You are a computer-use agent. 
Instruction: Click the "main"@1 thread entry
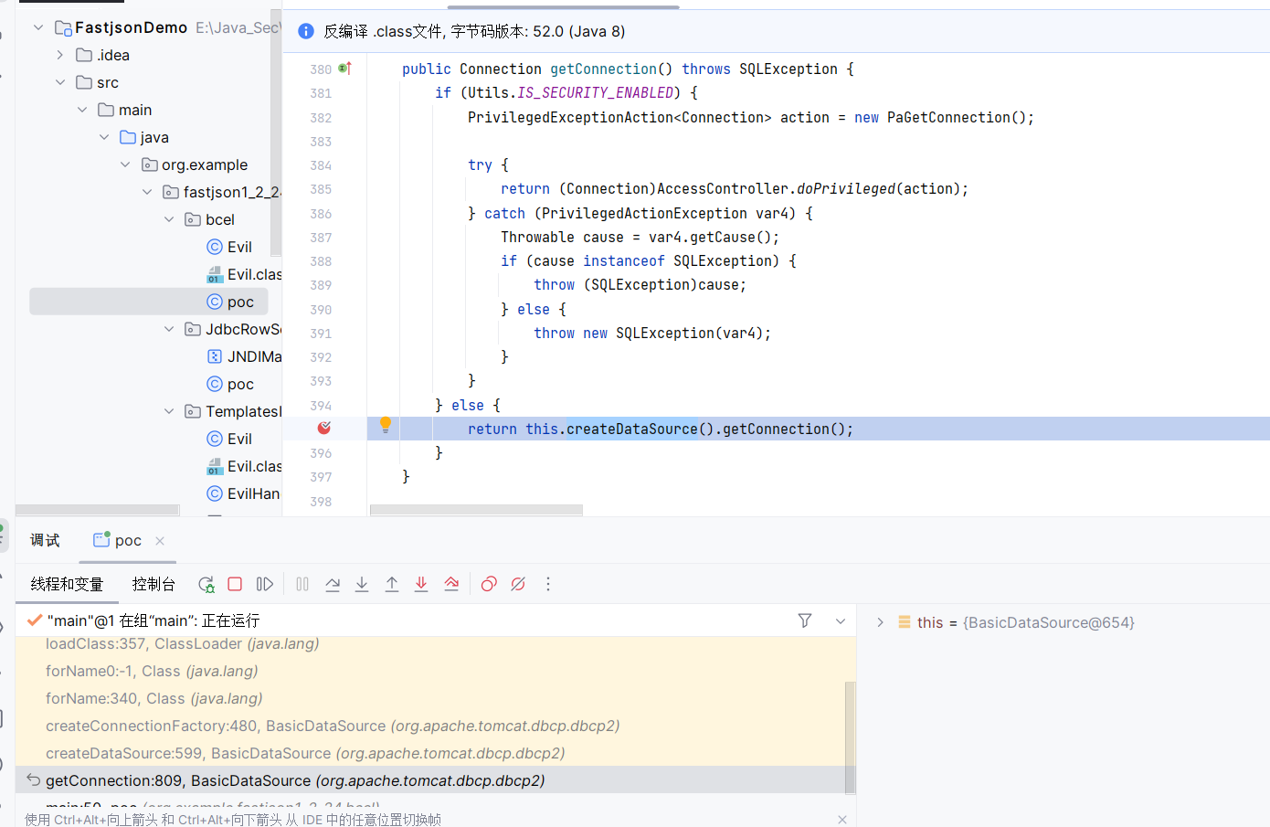click(153, 620)
